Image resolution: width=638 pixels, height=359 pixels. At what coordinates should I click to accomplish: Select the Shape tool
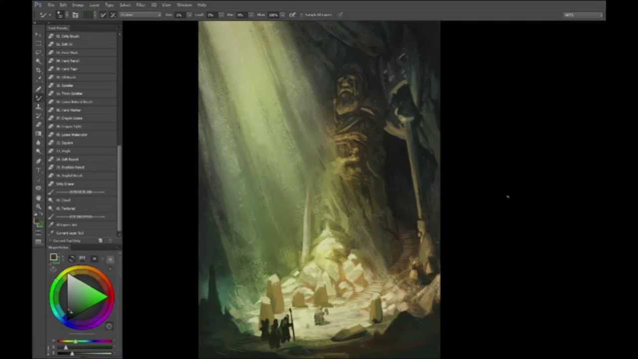[38, 188]
